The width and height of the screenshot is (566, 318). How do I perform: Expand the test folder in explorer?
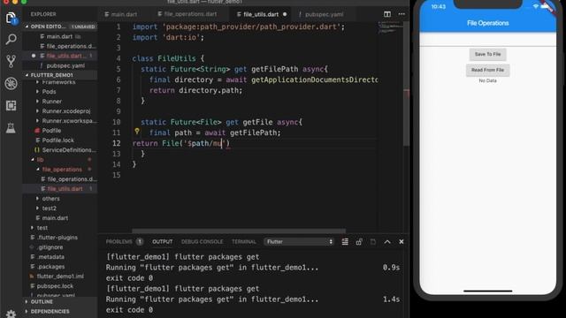click(x=42, y=228)
